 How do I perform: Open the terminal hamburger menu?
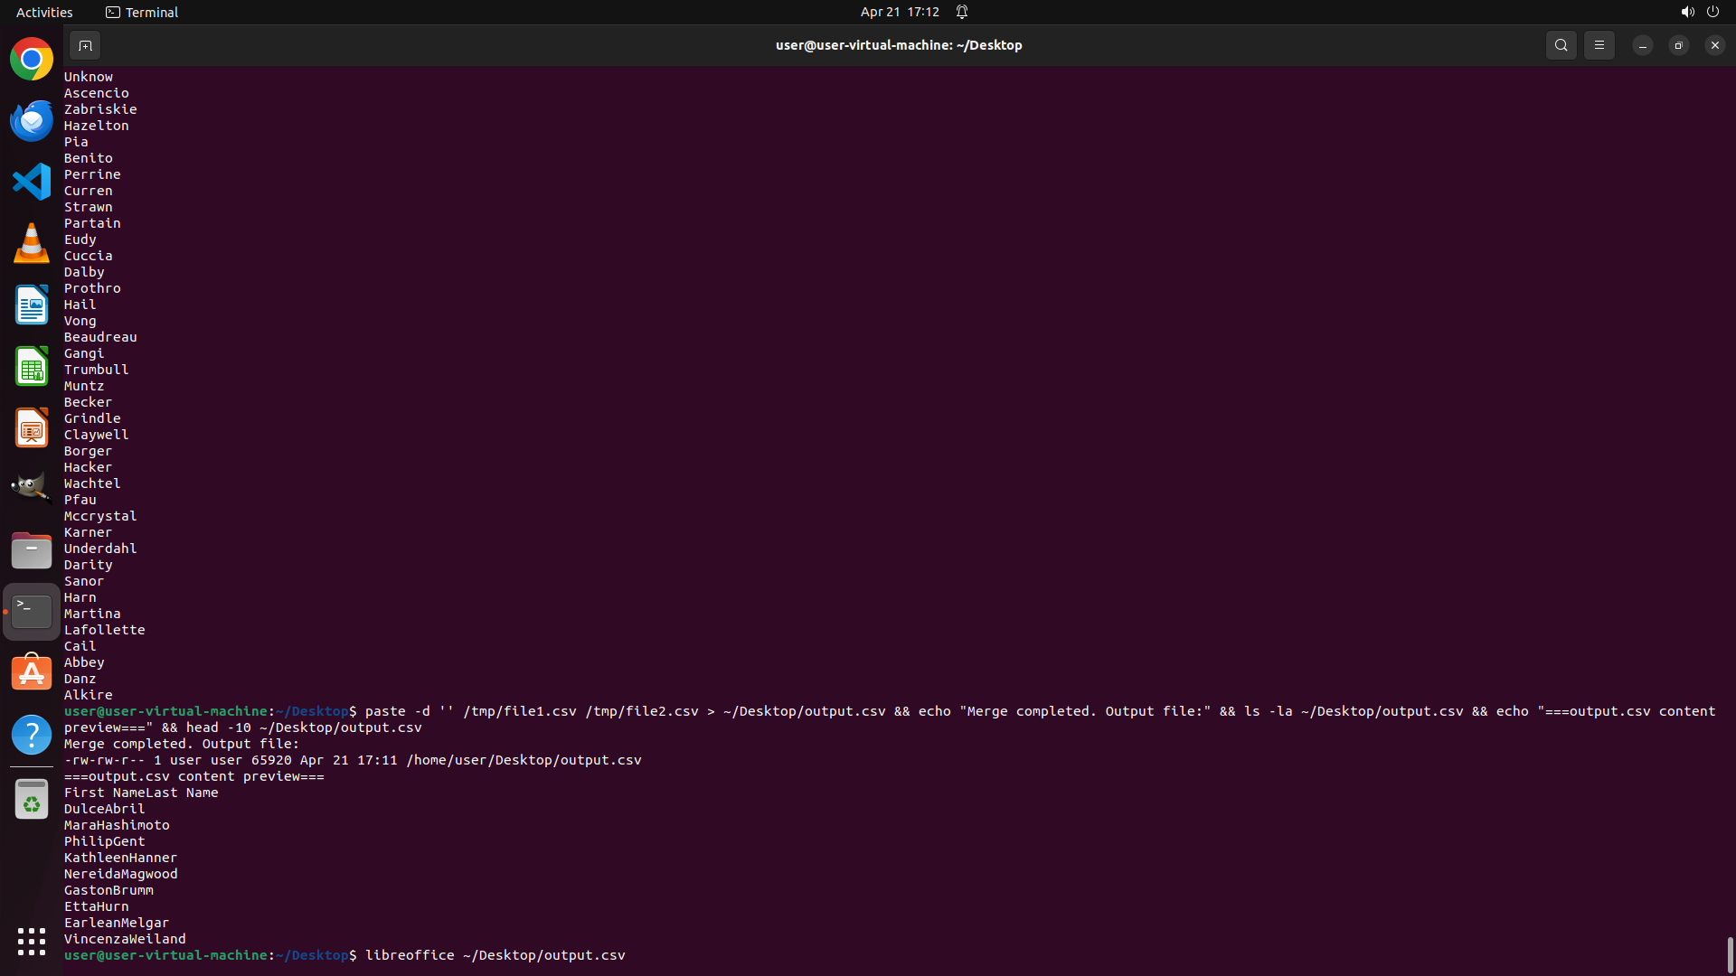pos(1599,45)
